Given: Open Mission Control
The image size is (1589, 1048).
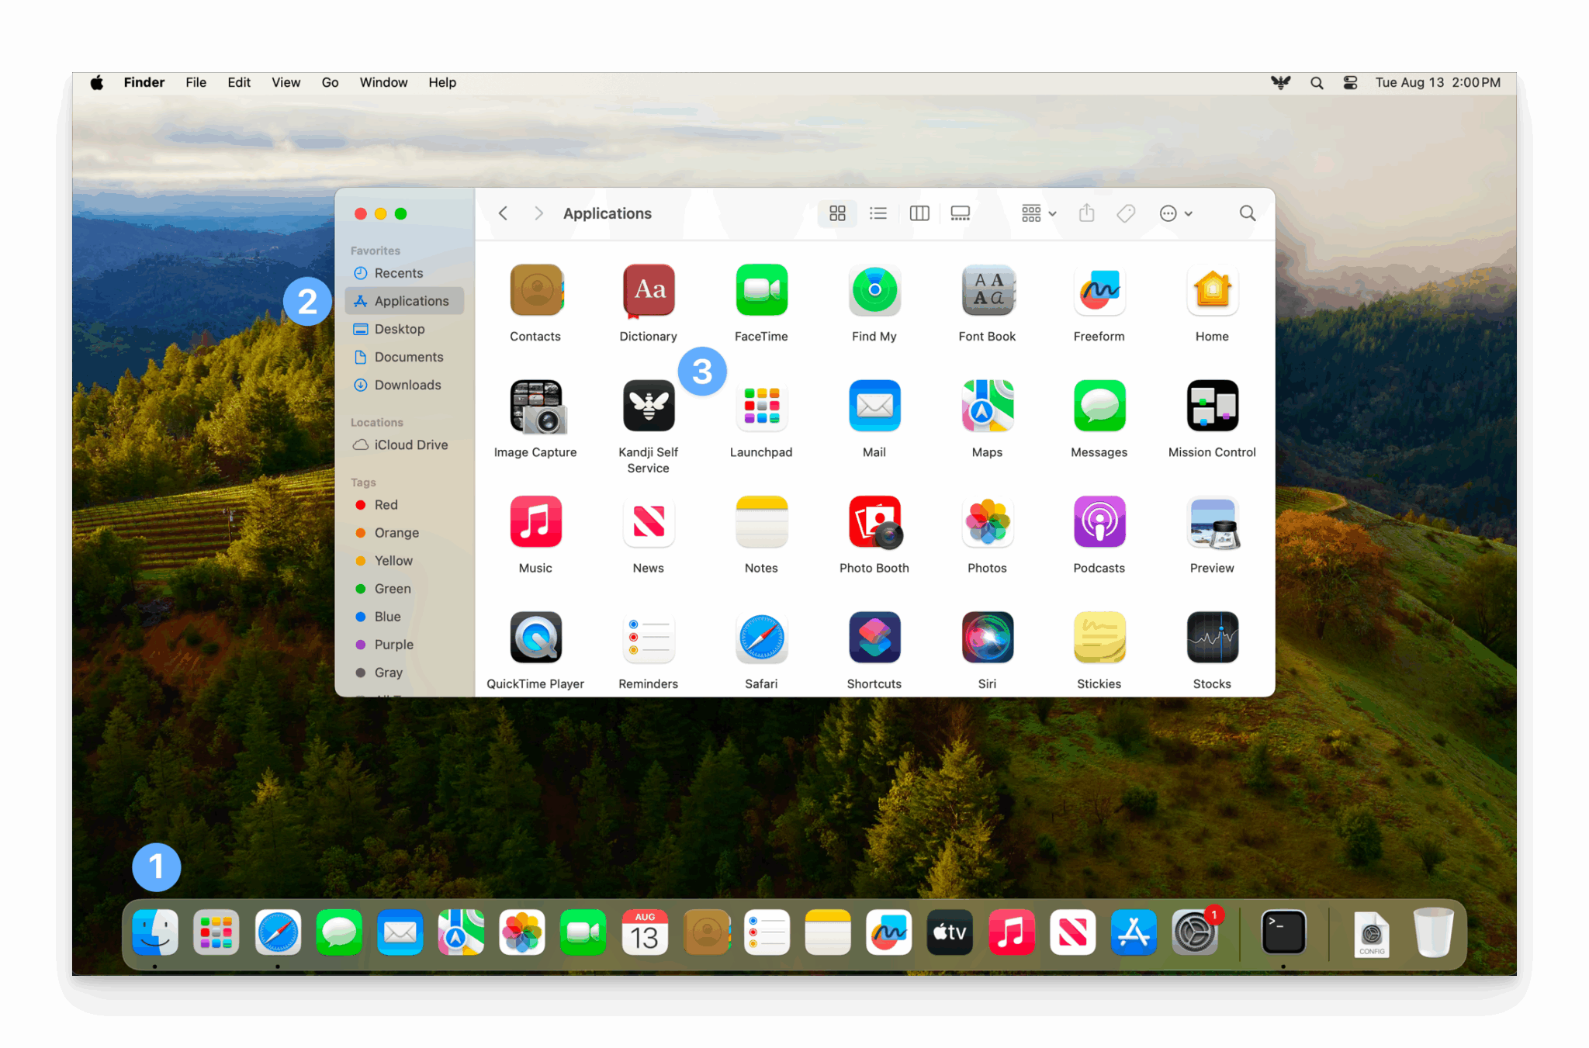Looking at the screenshot, I should pyautogui.click(x=1211, y=406).
